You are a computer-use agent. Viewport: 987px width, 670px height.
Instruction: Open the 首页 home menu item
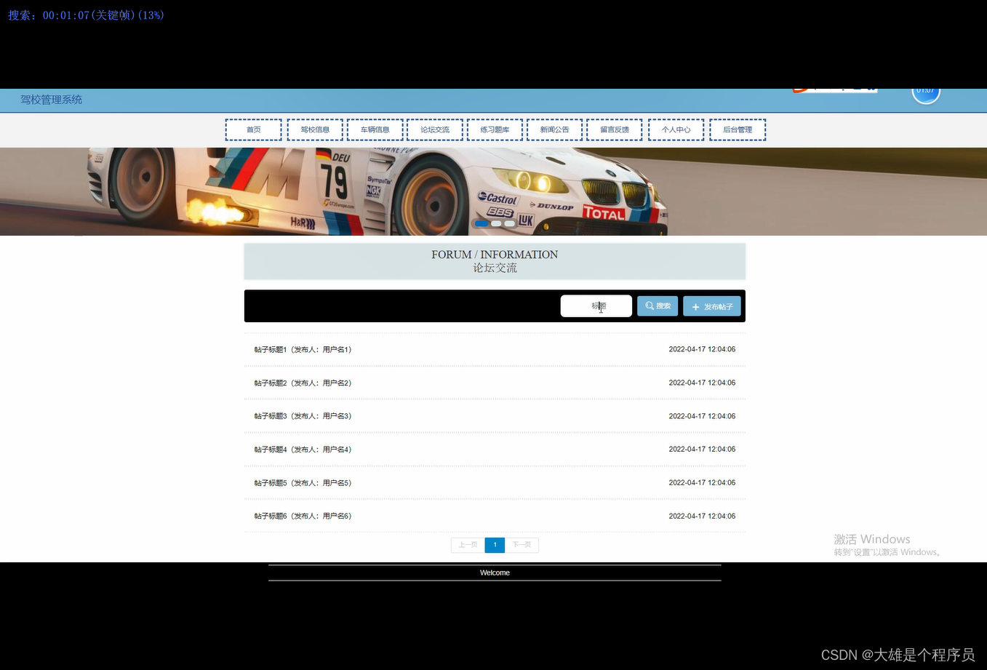point(253,129)
